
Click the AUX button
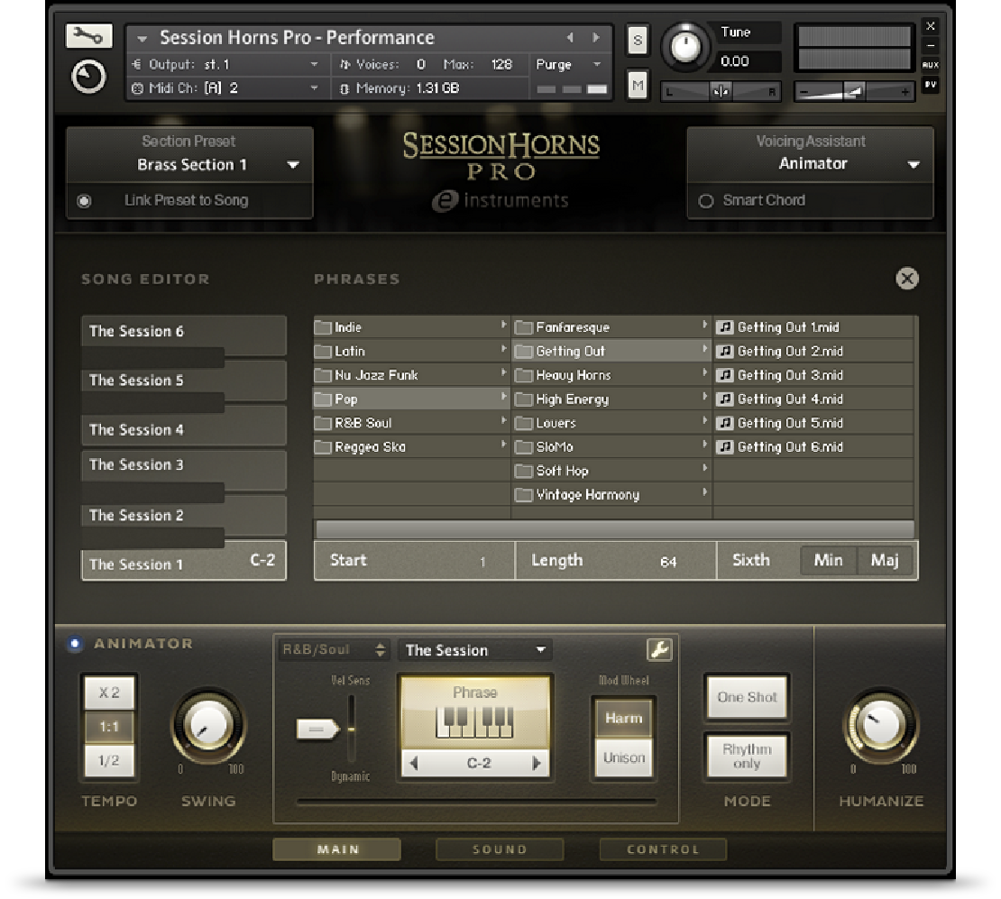[x=930, y=65]
